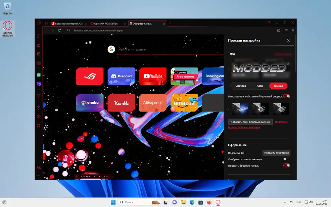
Task: Open a new tab with plus
Action: 170,23
